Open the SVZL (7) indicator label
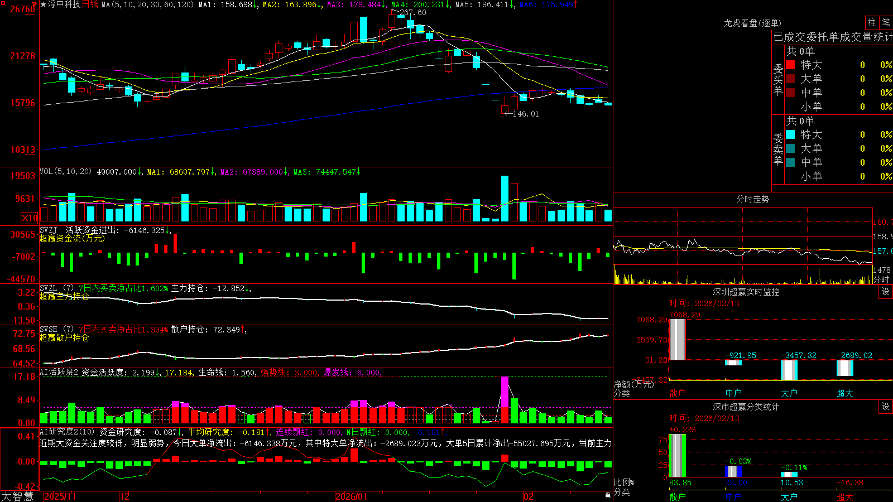This screenshot has width=893, height=502. 57,288
